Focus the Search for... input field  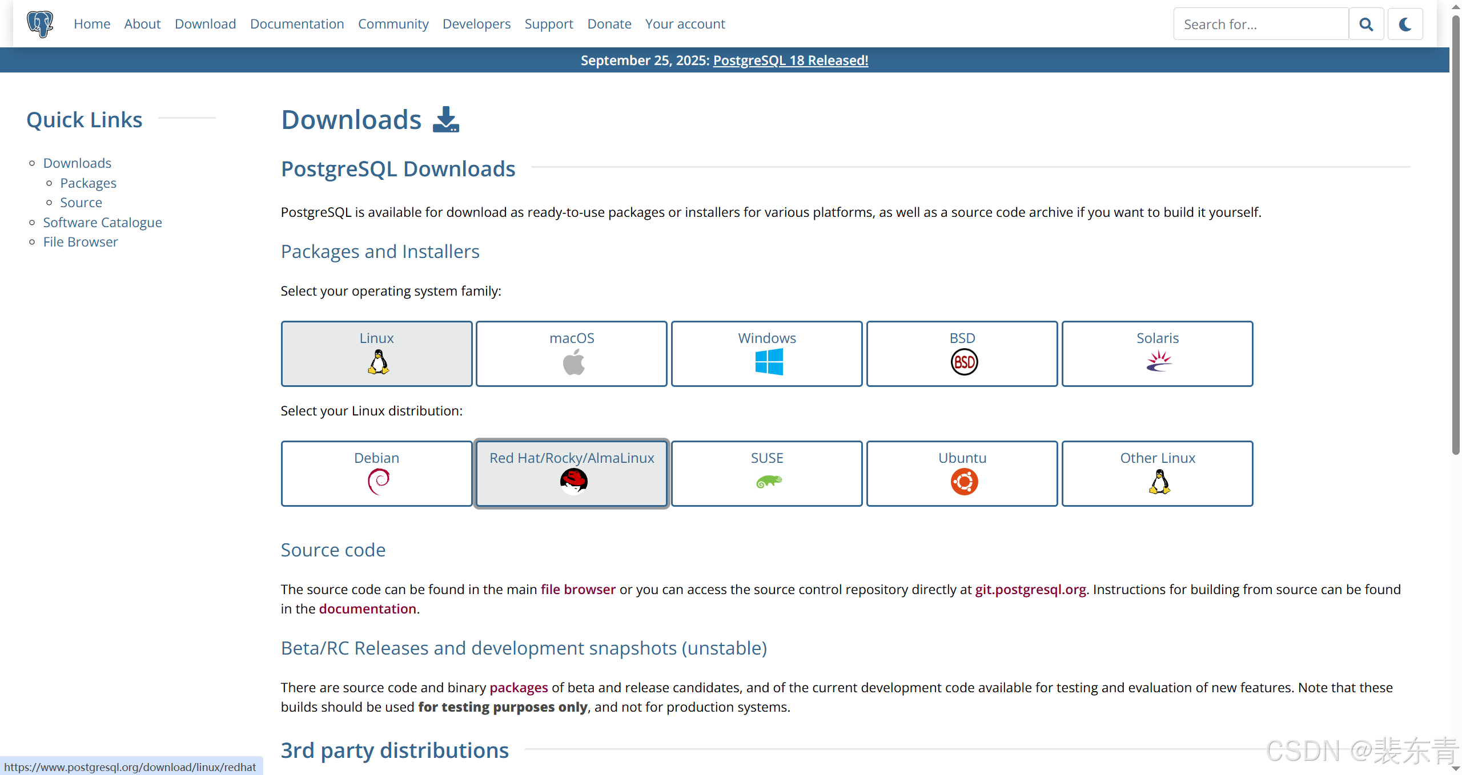(x=1261, y=24)
